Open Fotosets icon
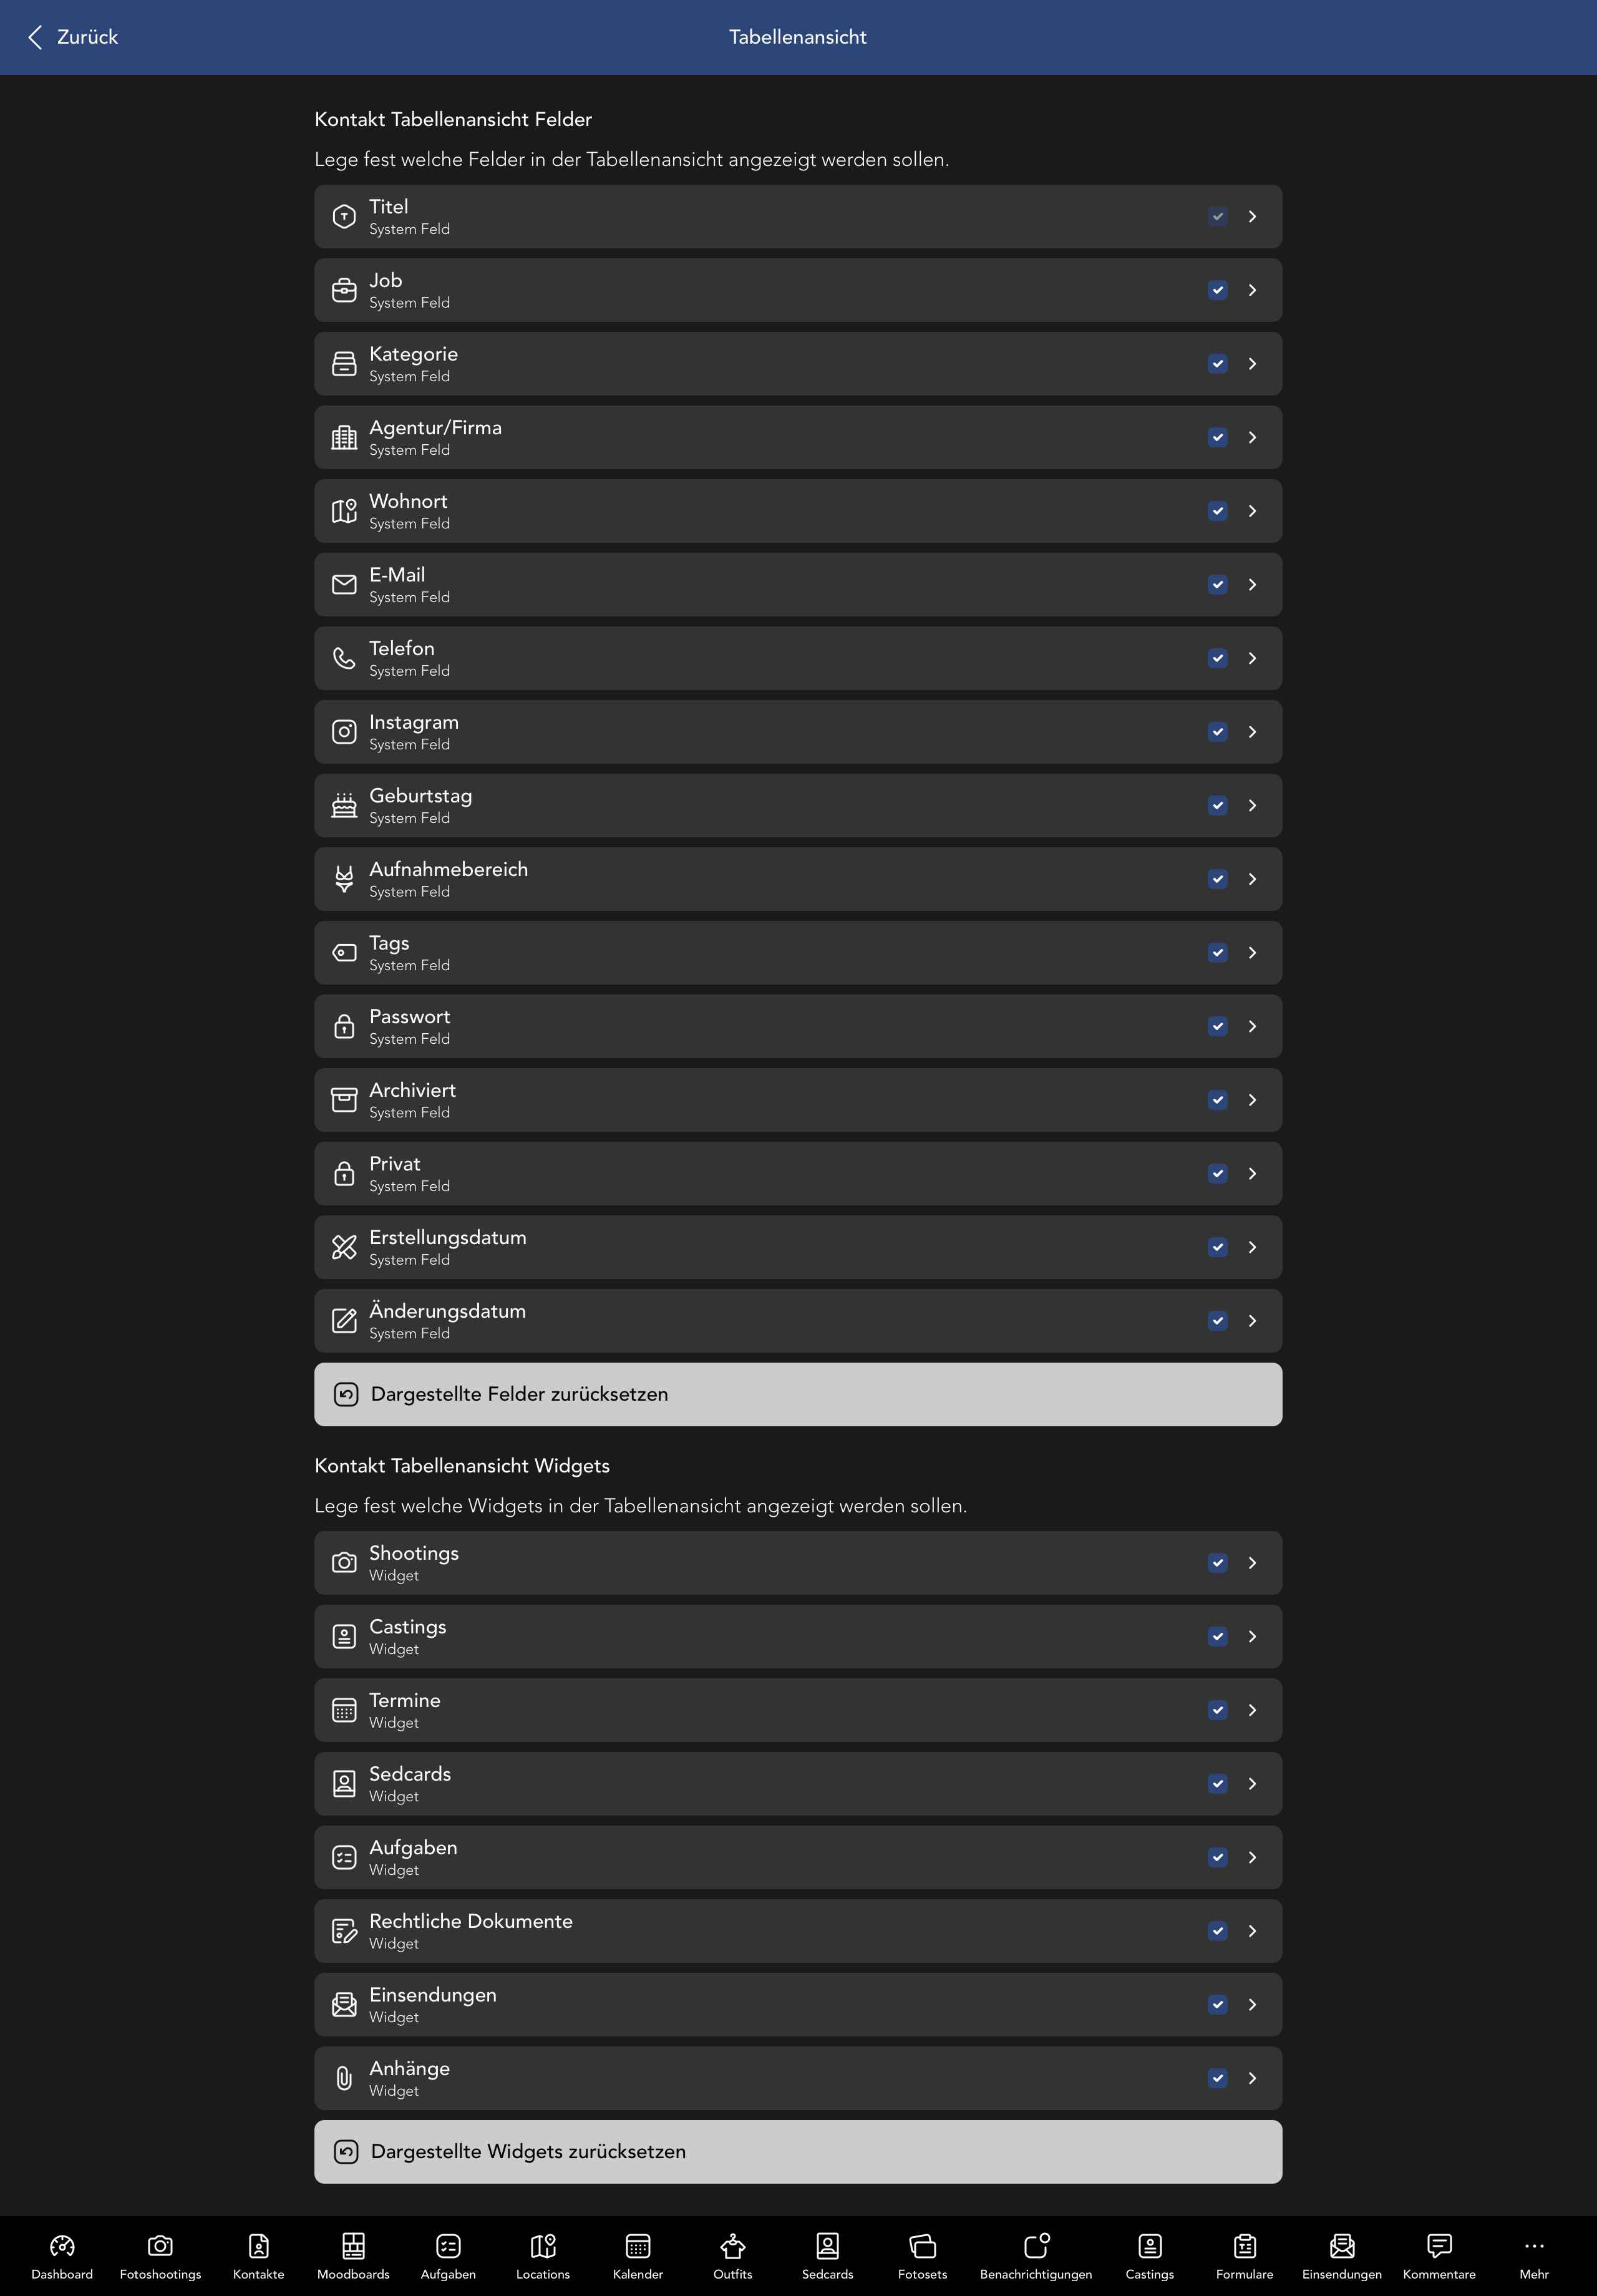This screenshot has height=2296, width=1597. pyautogui.click(x=923, y=2246)
